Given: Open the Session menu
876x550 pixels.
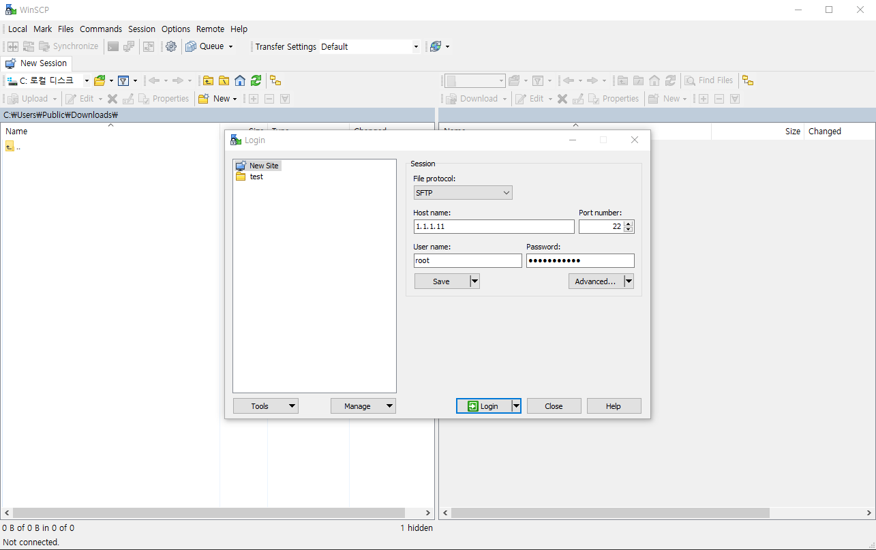Looking at the screenshot, I should pyautogui.click(x=142, y=29).
